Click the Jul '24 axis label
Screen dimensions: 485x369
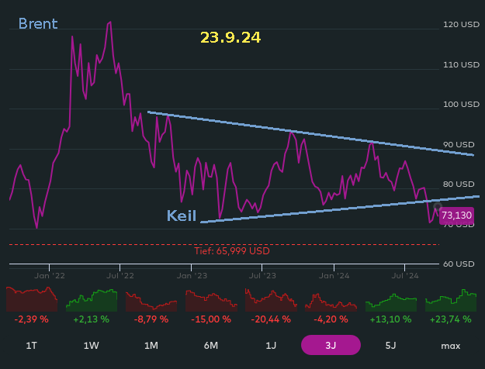405,276
